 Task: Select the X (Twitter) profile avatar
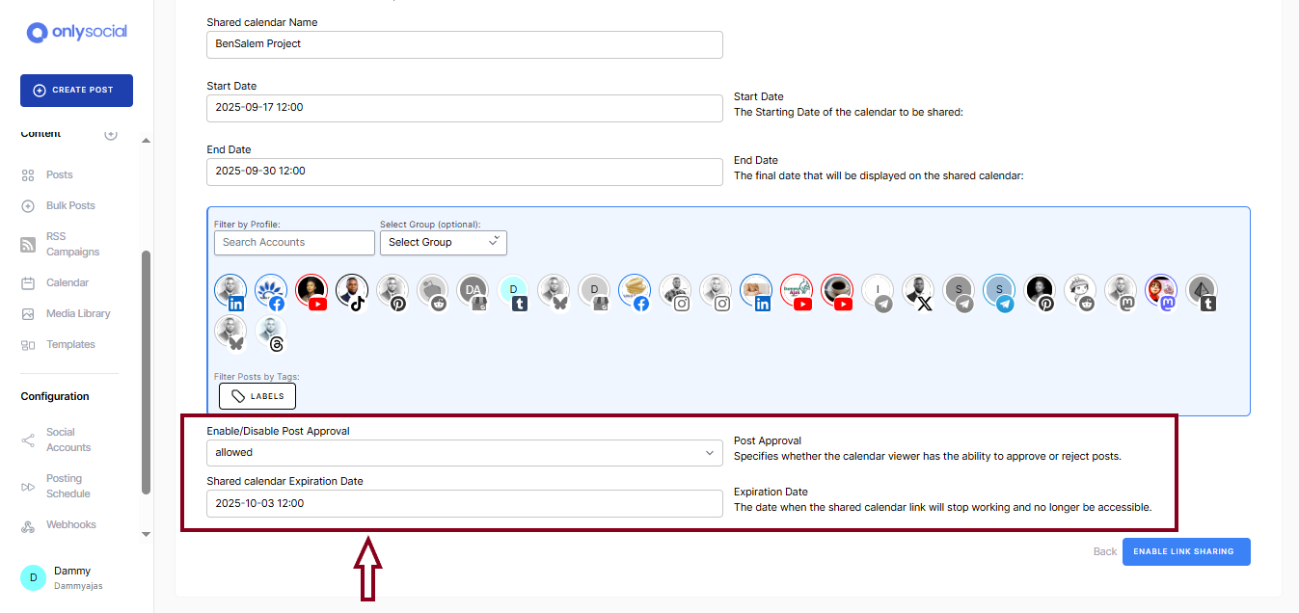click(919, 291)
